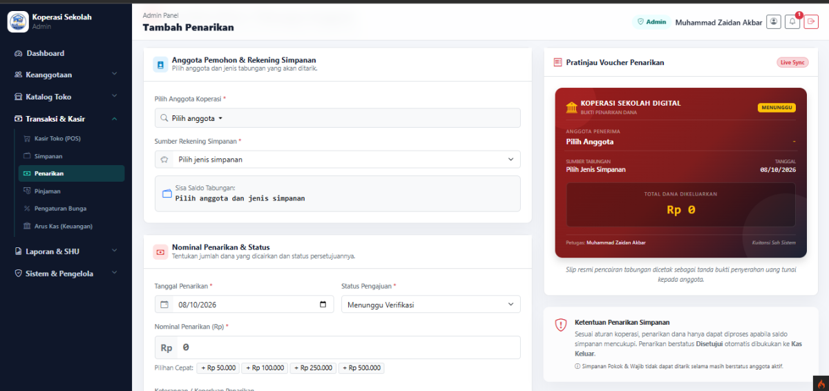Add quick amount + Rp 500.000
The height and width of the screenshot is (391, 829).
361,368
